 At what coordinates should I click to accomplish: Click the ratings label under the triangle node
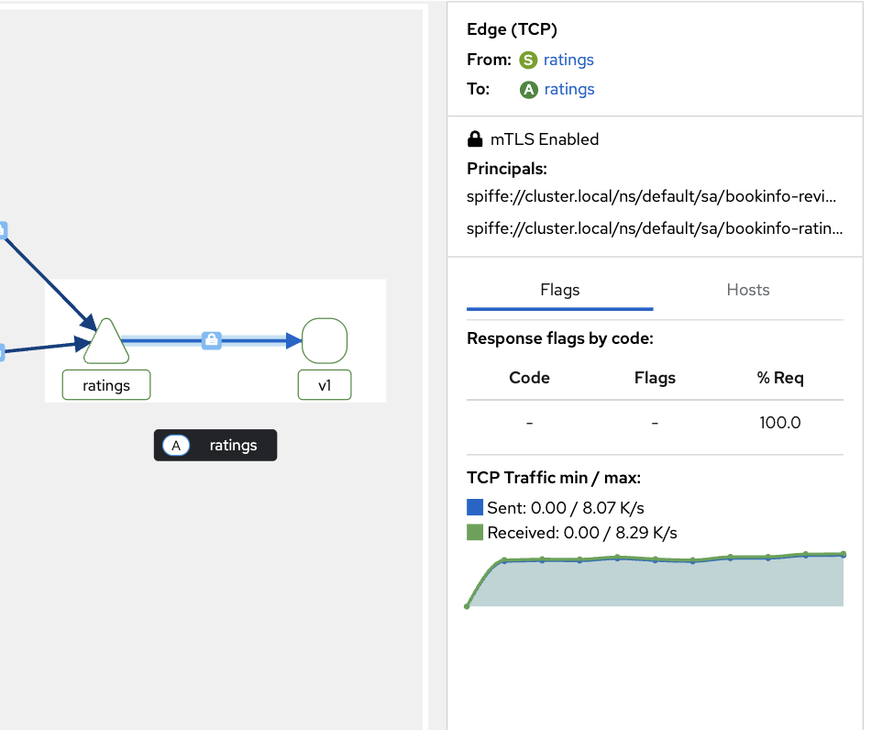(x=106, y=385)
